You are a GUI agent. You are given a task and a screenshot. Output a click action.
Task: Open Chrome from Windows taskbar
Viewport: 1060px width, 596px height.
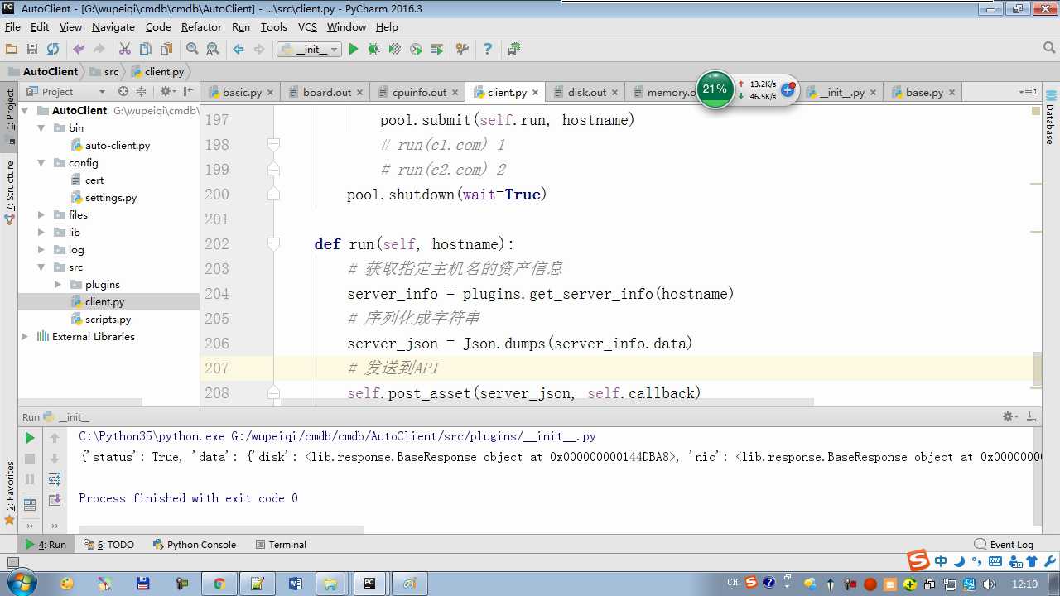219,584
